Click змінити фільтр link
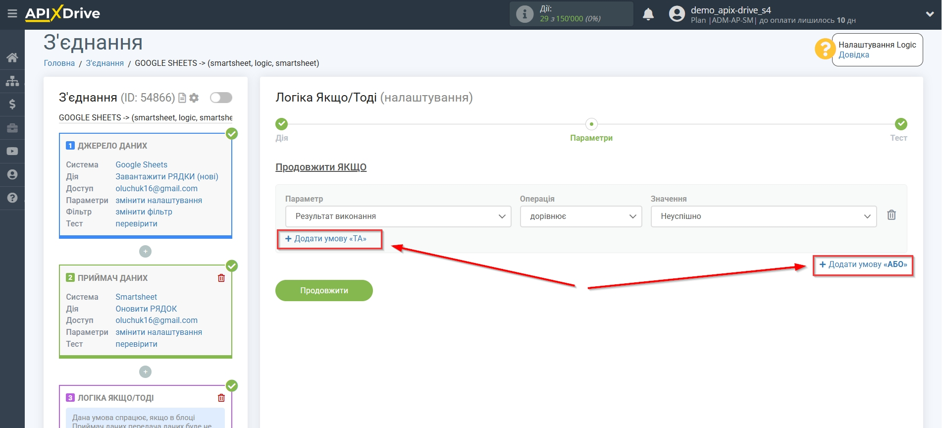 click(x=144, y=212)
